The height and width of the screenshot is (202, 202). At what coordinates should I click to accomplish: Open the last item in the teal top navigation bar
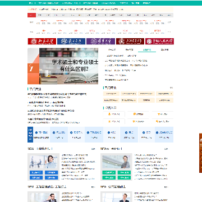pyautogui.click(x=146, y=3)
